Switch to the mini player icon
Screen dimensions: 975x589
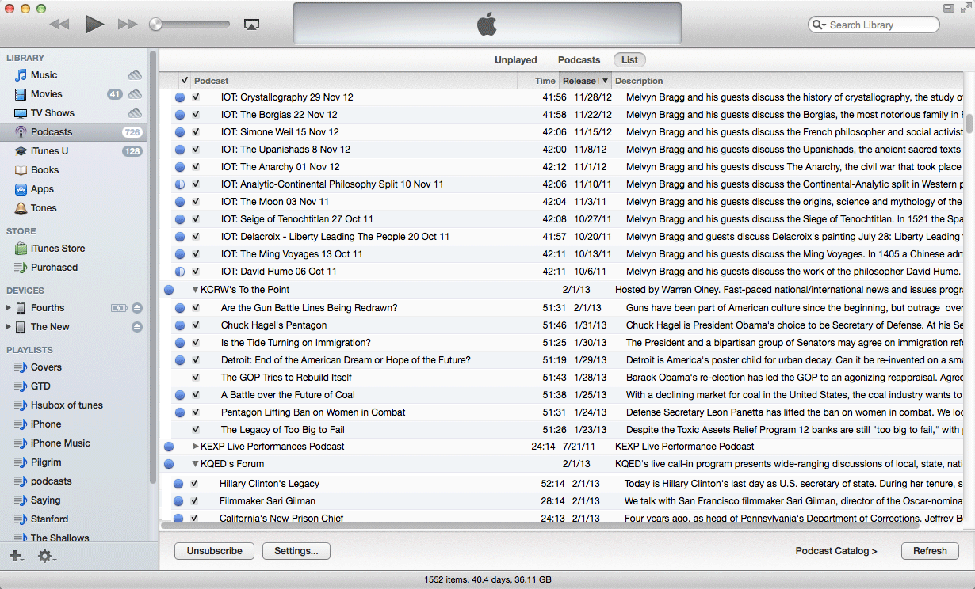tap(949, 8)
